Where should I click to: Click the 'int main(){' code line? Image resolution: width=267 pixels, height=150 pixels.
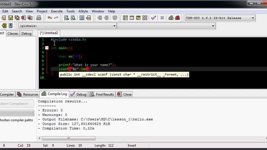[62, 48]
